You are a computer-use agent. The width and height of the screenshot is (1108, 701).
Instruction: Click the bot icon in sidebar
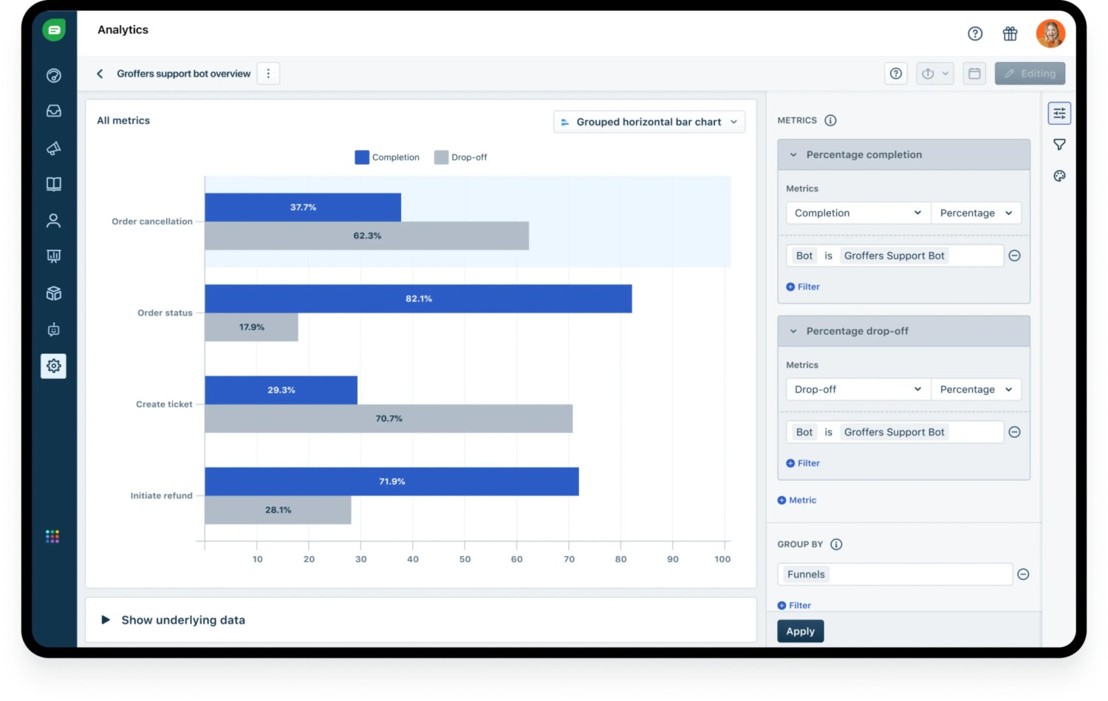[x=54, y=329]
